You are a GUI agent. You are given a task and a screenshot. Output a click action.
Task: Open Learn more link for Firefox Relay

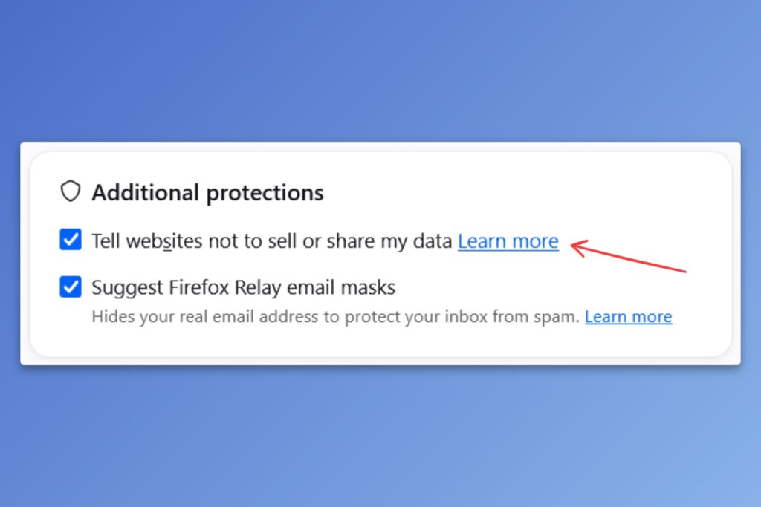click(628, 316)
